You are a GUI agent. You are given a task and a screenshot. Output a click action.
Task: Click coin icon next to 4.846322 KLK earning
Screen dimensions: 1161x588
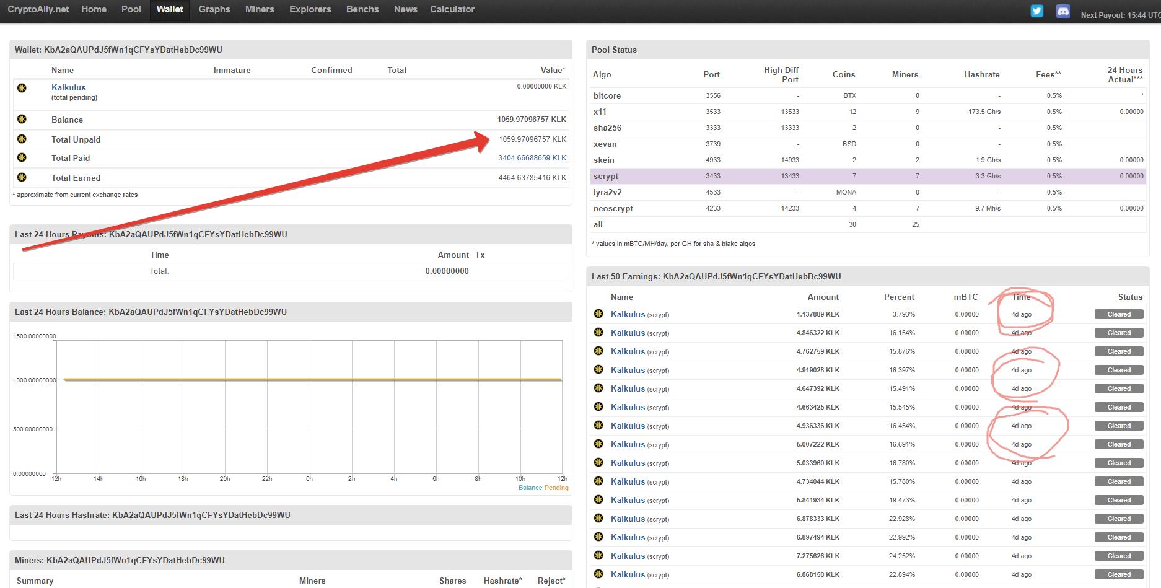point(598,332)
